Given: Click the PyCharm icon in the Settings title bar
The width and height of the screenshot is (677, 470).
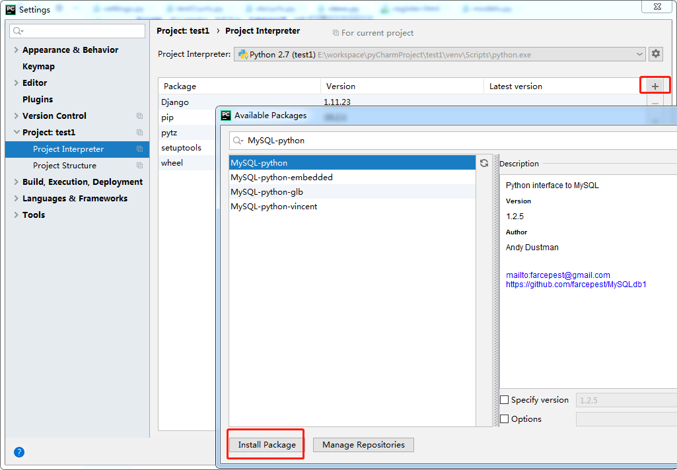Looking at the screenshot, I should [x=11, y=9].
